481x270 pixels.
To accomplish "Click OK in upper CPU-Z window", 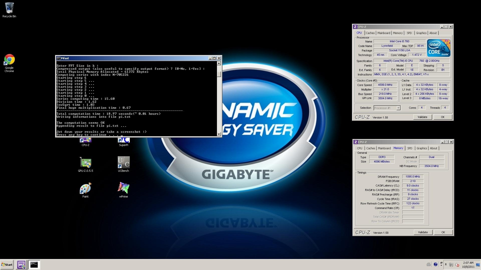I will (443, 117).
